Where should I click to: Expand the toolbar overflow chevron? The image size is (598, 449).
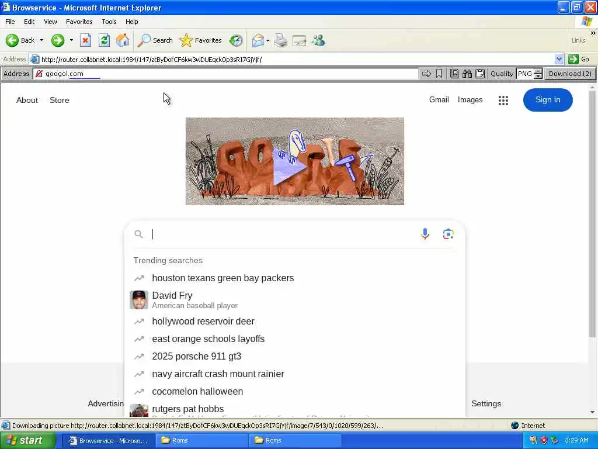point(593,33)
